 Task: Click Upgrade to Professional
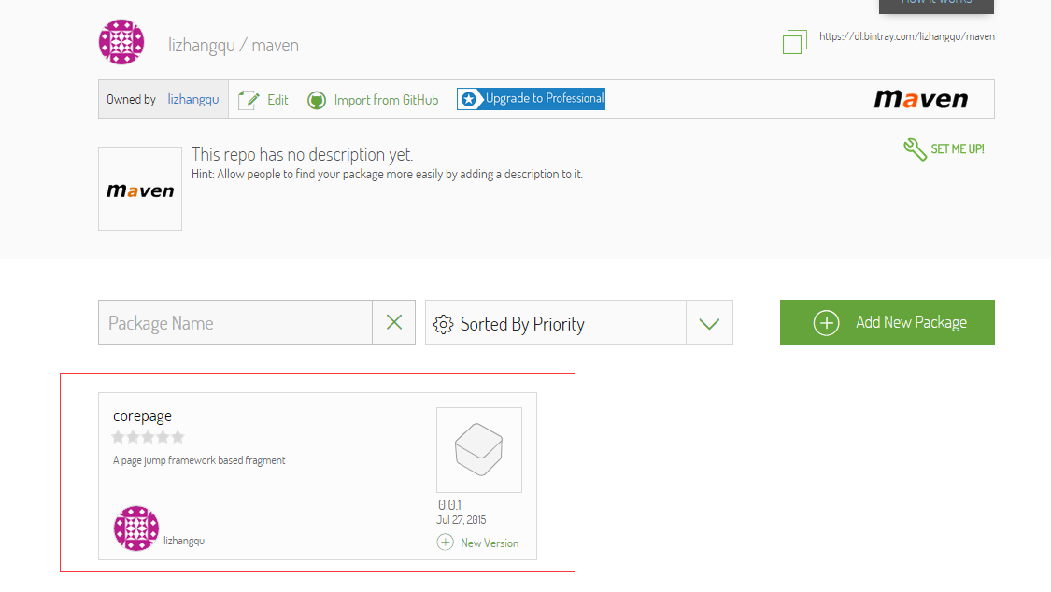tap(531, 98)
